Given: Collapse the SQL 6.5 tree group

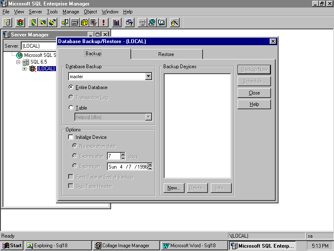Looking at the screenshot, I should point(18,62).
